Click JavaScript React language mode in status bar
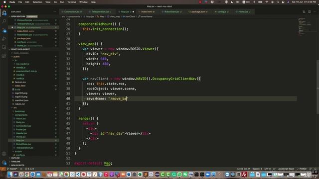This screenshot has width=319, height=179. (x=286, y=169)
